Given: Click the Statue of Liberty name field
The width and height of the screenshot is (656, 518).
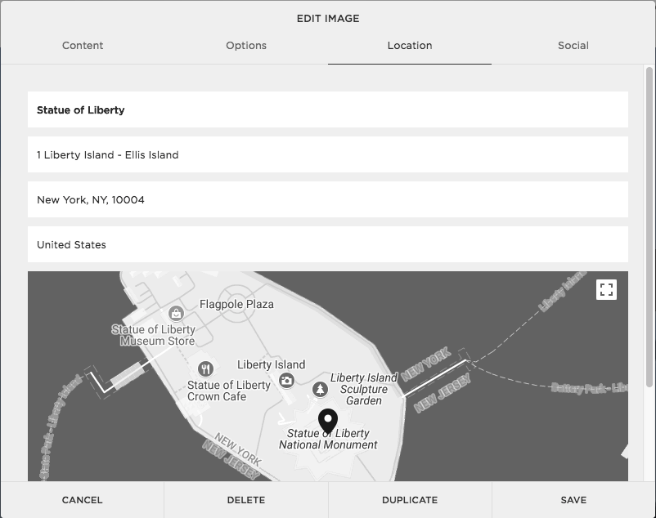Looking at the screenshot, I should click(327, 109).
